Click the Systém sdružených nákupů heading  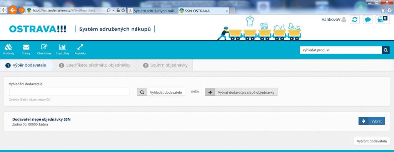click(115, 29)
